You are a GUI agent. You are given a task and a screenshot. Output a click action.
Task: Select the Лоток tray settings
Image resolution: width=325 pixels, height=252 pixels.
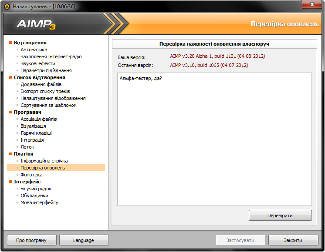(x=27, y=147)
